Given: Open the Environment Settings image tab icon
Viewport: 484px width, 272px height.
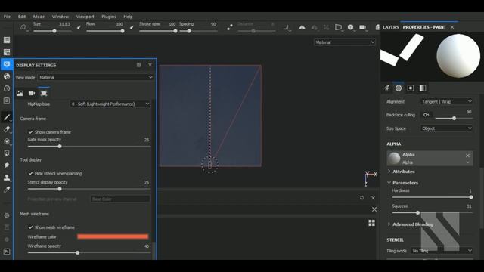Looking at the screenshot, I should [x=20, y=93].
